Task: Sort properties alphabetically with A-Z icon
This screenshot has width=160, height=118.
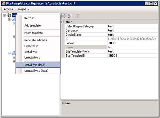Action: pyautogui.click(x=70, y=16)
